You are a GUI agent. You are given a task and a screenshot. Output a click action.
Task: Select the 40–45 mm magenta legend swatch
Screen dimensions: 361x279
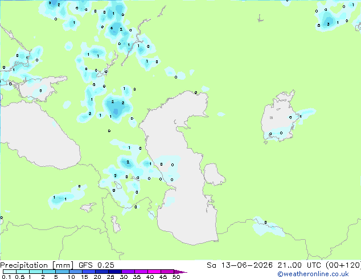point(154,272)
